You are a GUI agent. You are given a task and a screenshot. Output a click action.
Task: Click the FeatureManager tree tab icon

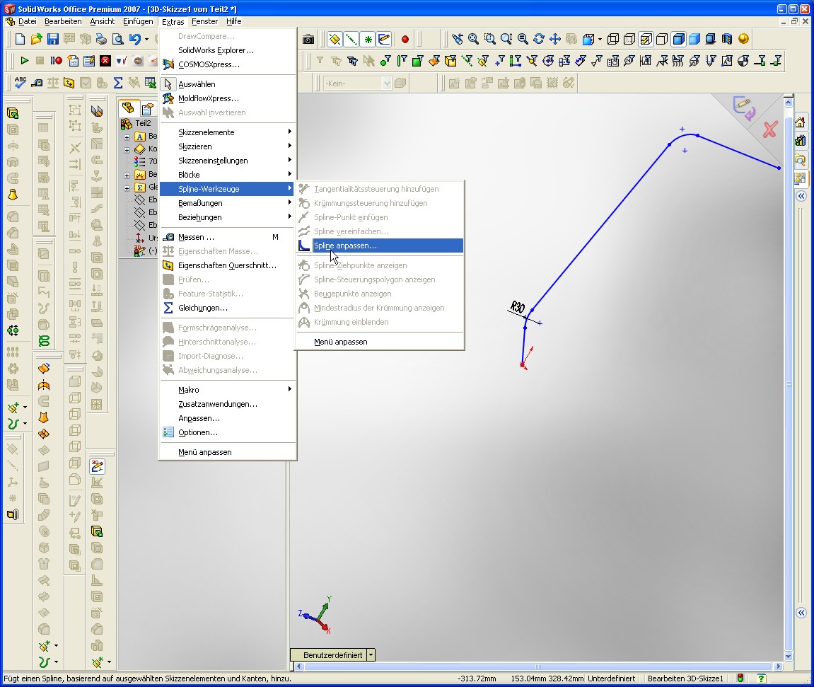128,108
